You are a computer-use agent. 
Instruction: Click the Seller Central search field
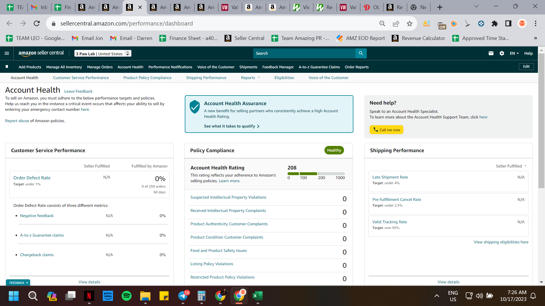(x=304, y=53)
